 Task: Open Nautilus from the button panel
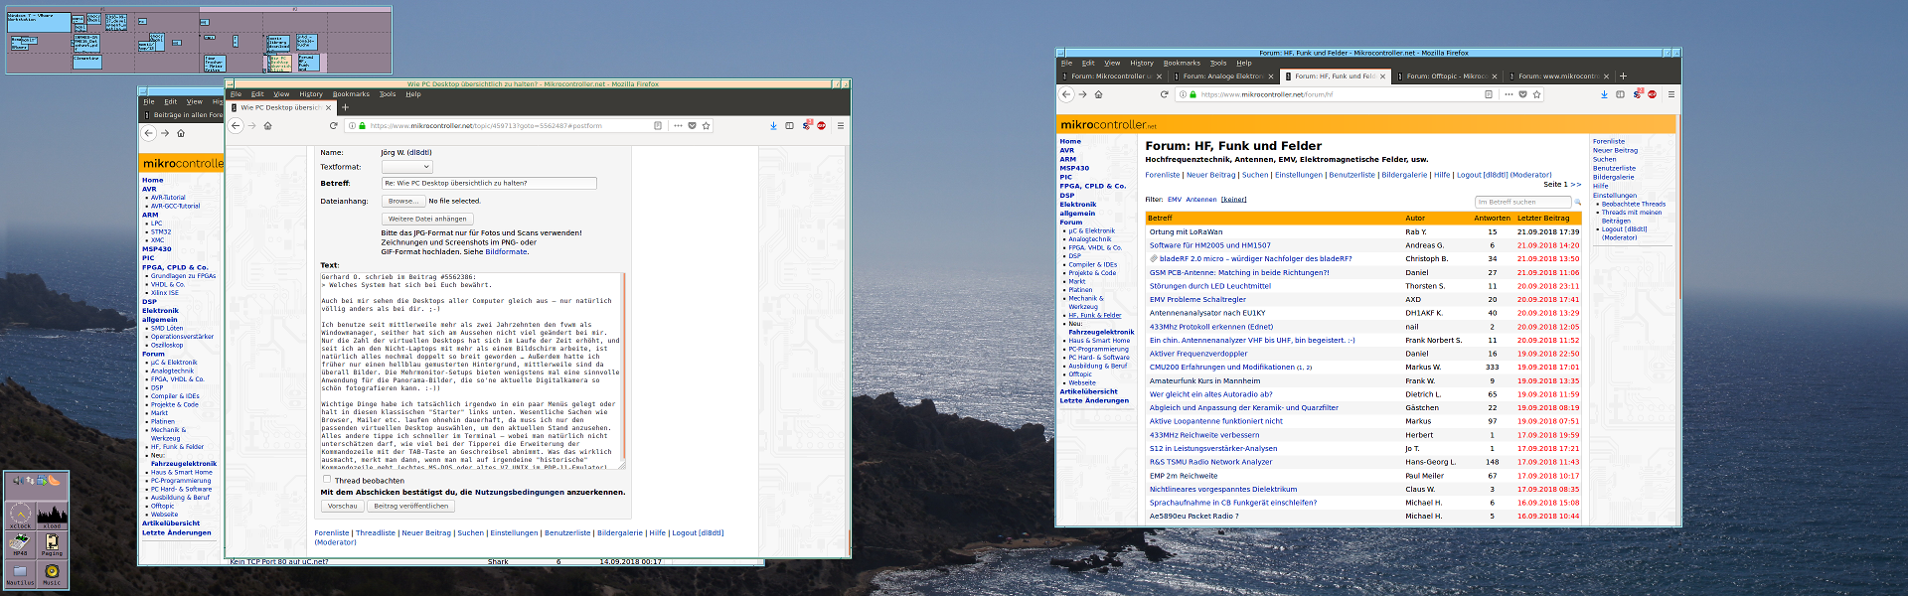click(x=20, y=574)
